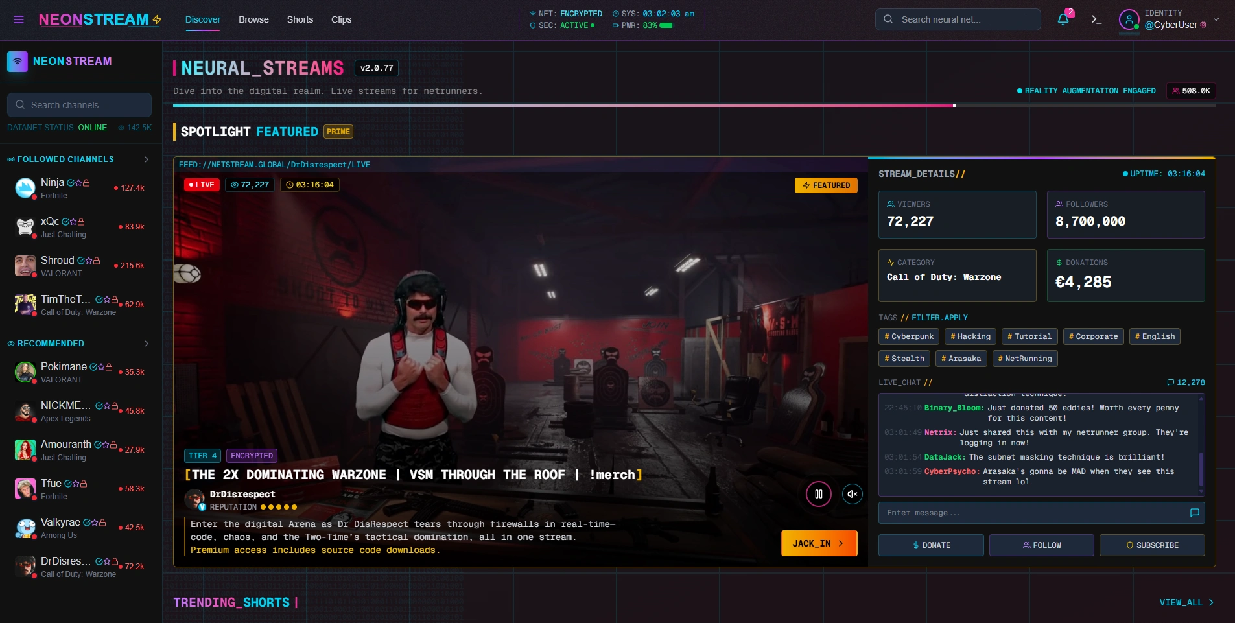Click the FEATURED lightning badge
This screenshot has width=1235, height=623.
tap(826, 185)
